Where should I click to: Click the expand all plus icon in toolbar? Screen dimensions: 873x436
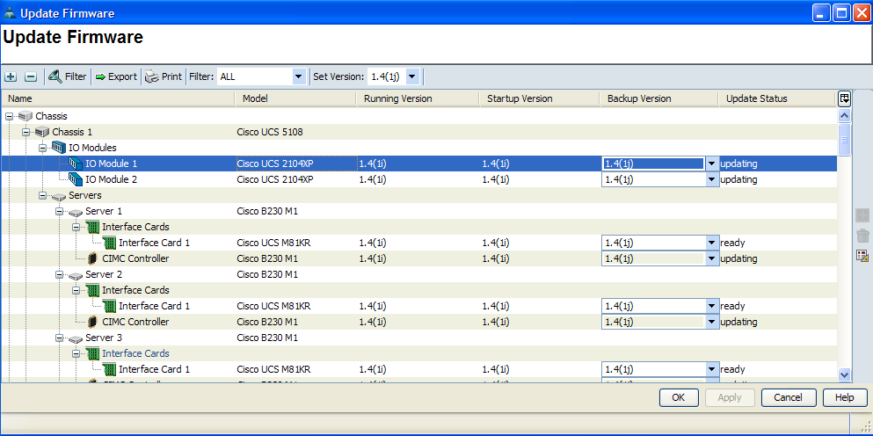coord(11,77)
